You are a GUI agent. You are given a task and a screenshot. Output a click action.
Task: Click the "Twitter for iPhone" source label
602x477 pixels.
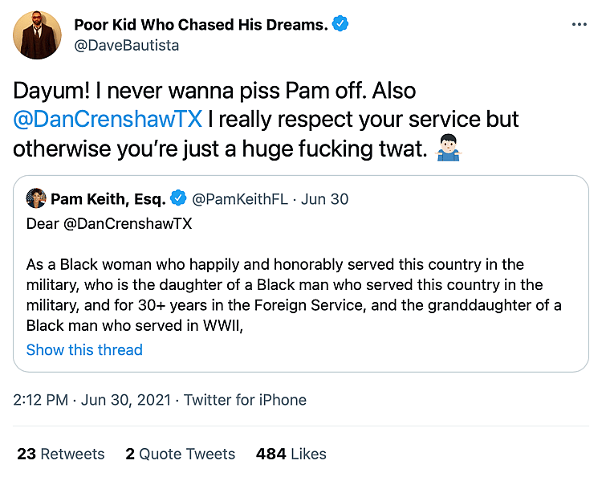[x=245, y=400]
